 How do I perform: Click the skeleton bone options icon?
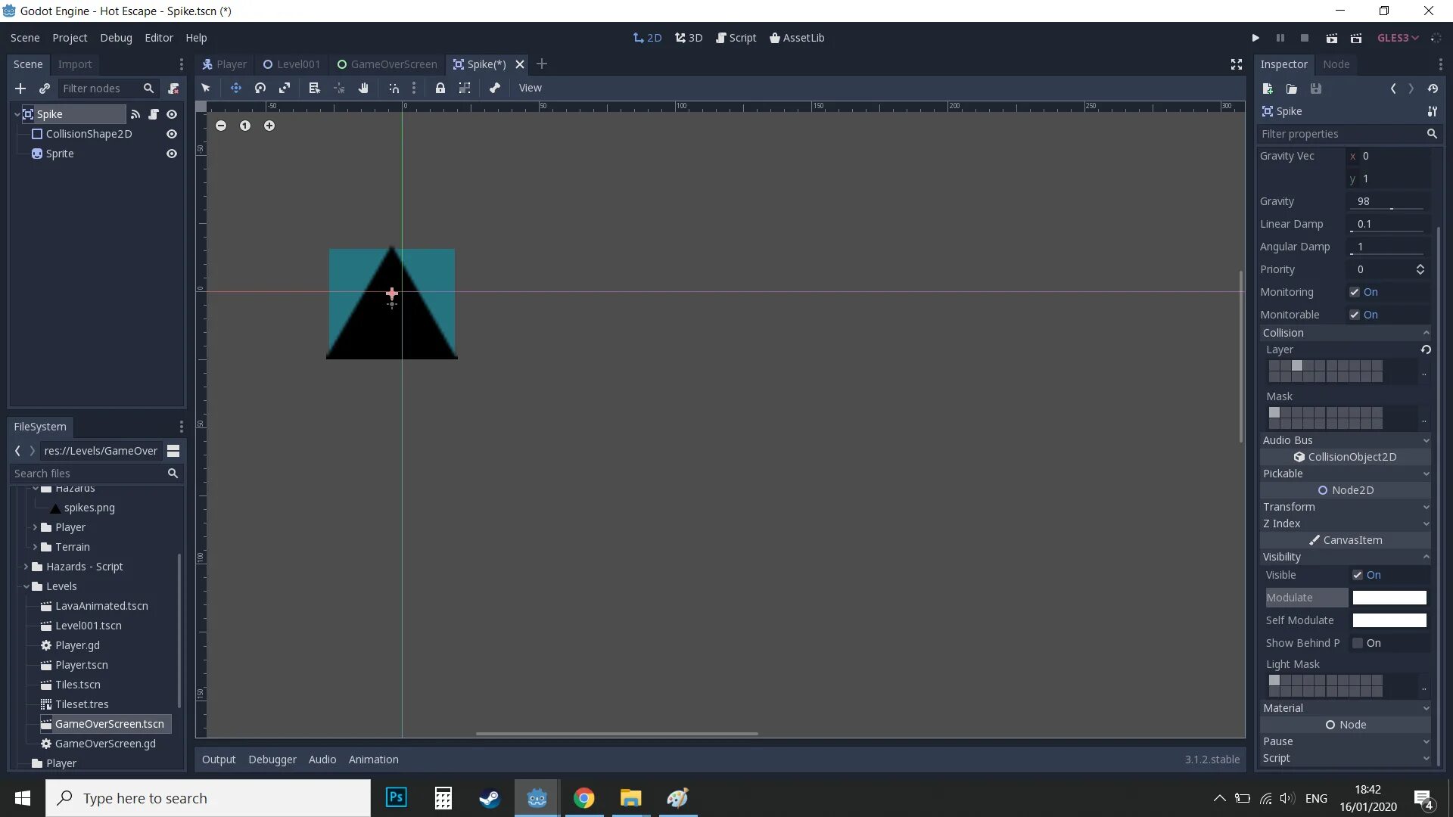(495, 88)
